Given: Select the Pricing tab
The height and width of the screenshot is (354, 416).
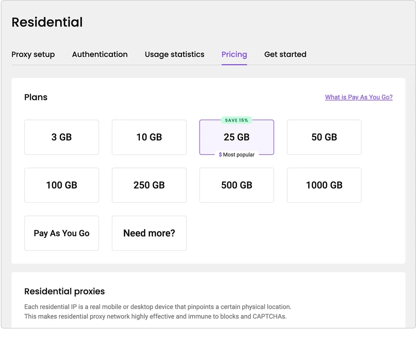Looking at the screenshot, I should [234, 54].
